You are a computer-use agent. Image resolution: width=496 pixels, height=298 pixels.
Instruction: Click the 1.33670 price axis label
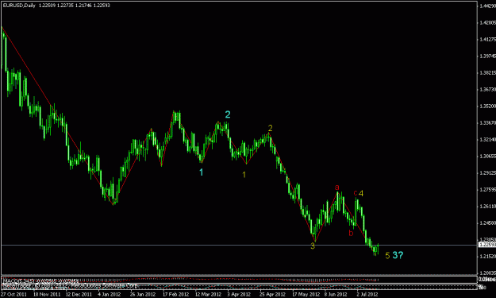pyautogui.click(x=487, y=123)
